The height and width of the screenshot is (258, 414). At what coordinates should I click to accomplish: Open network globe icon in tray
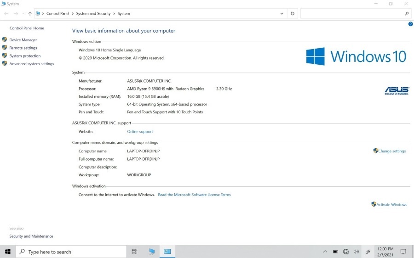click(346, 252)
